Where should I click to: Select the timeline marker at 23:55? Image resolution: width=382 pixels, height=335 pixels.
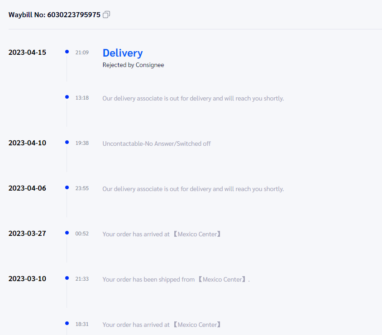67,187
